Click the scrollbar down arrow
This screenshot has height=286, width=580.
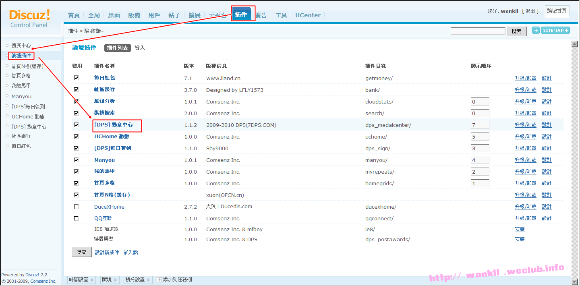574,281
